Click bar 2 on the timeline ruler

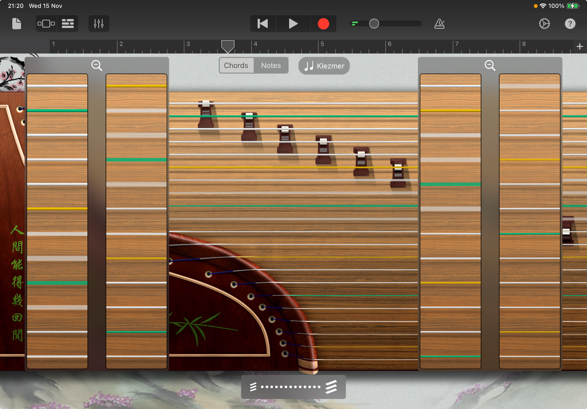click(x=121, y=44)
